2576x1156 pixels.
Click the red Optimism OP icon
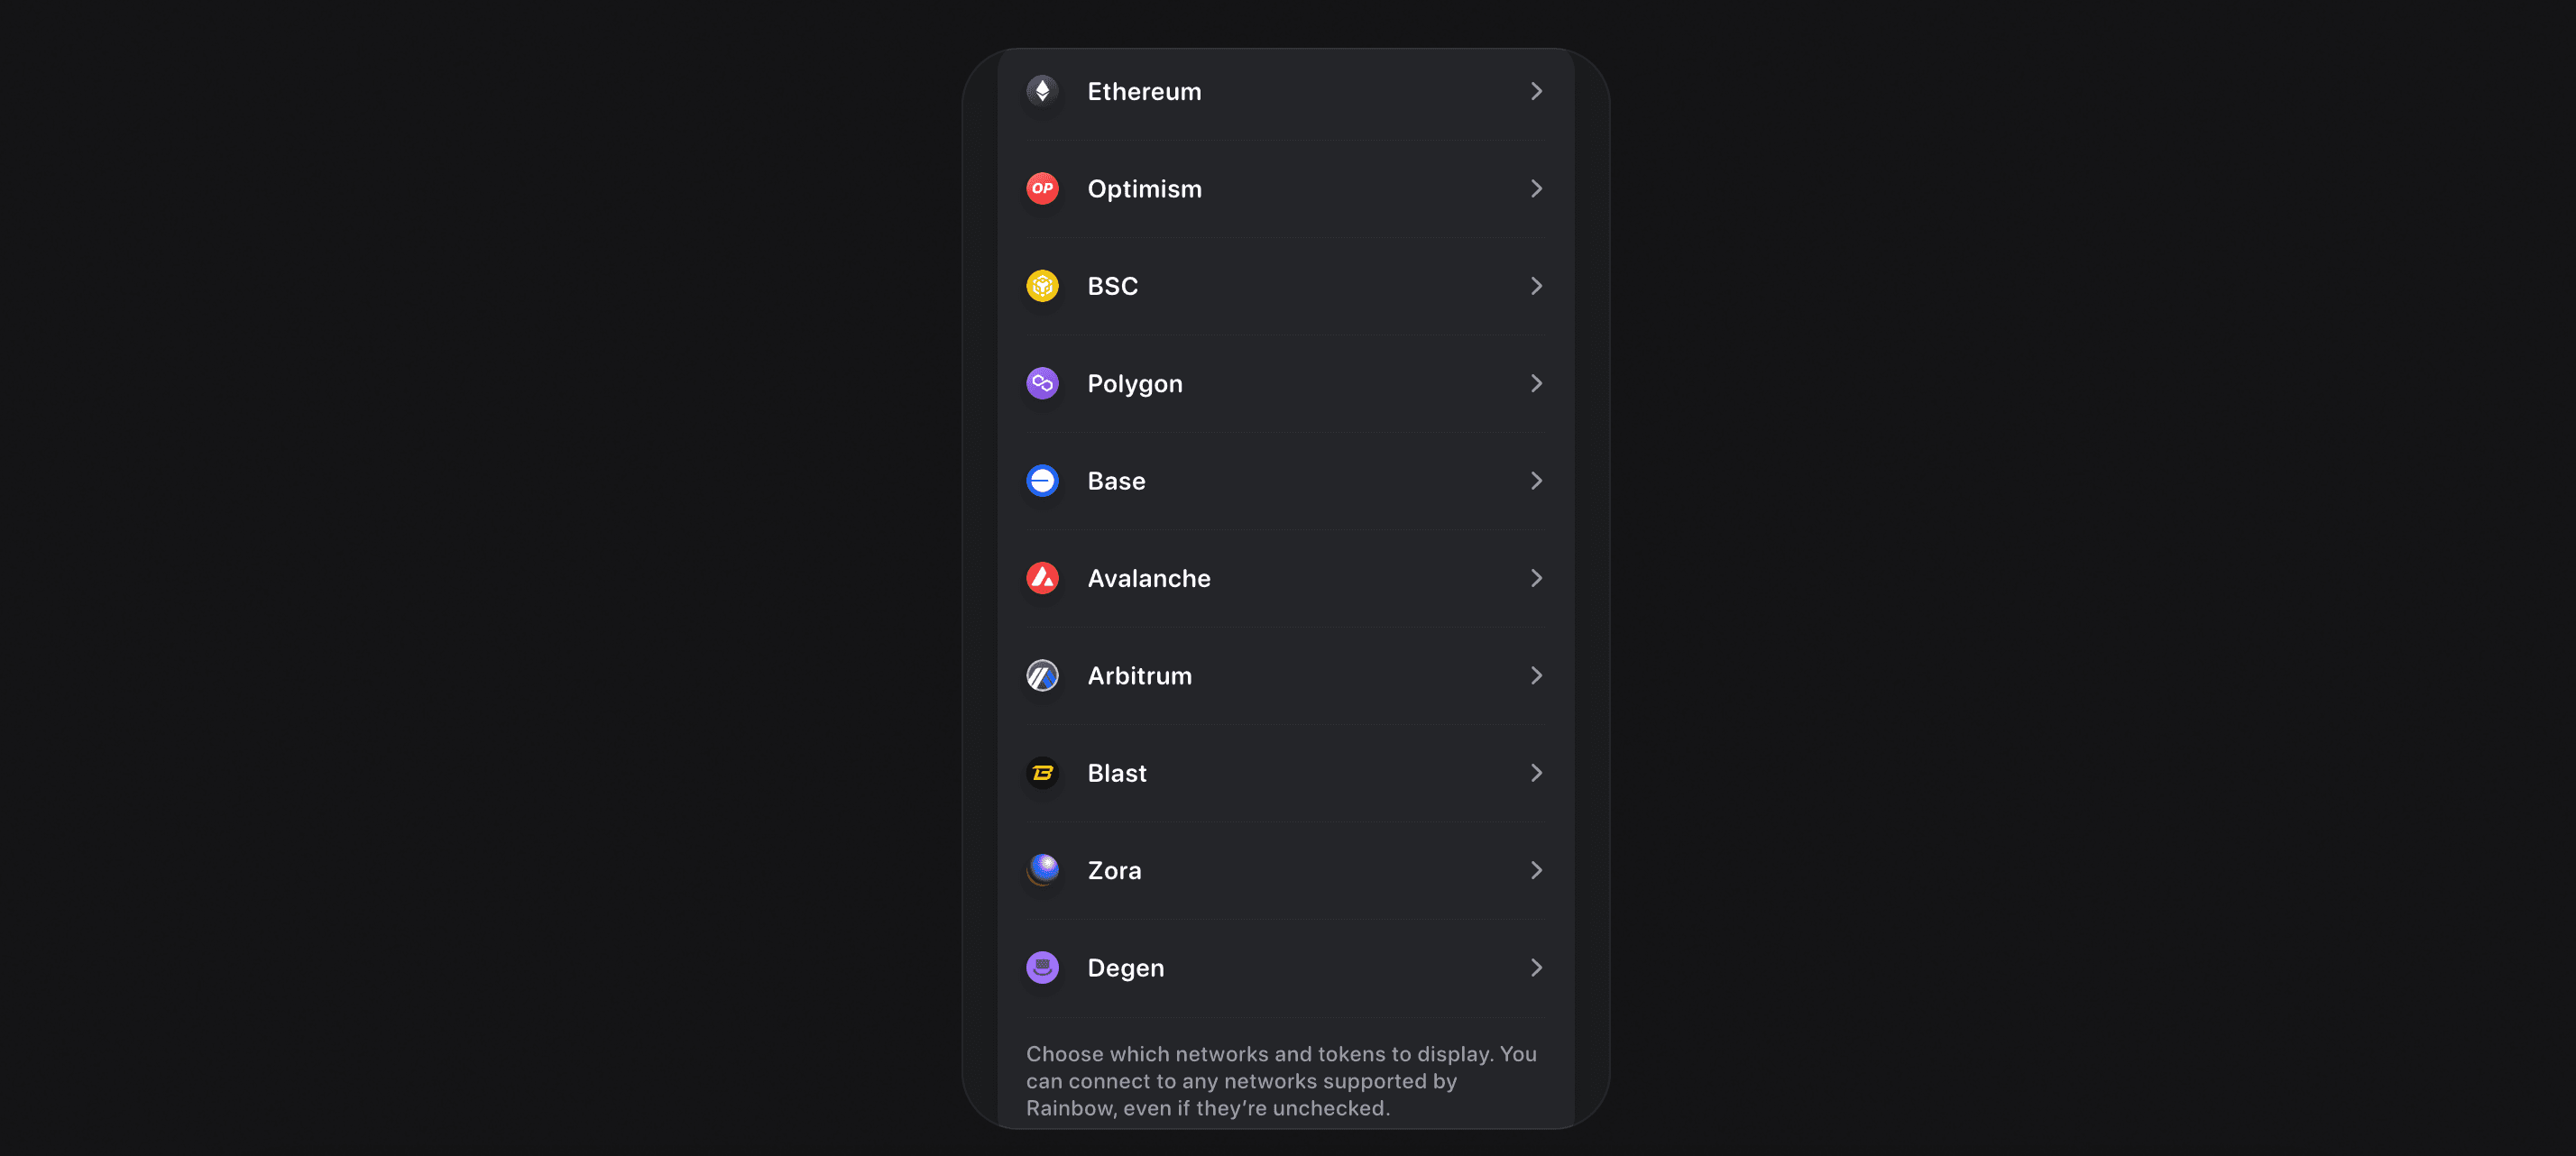click(1042, 188)
